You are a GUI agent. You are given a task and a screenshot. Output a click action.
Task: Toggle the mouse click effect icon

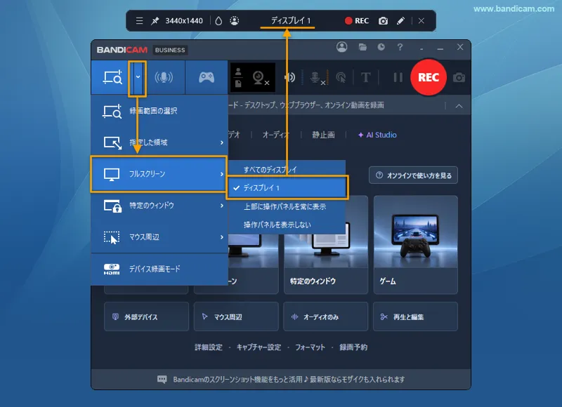pos(341,77)
